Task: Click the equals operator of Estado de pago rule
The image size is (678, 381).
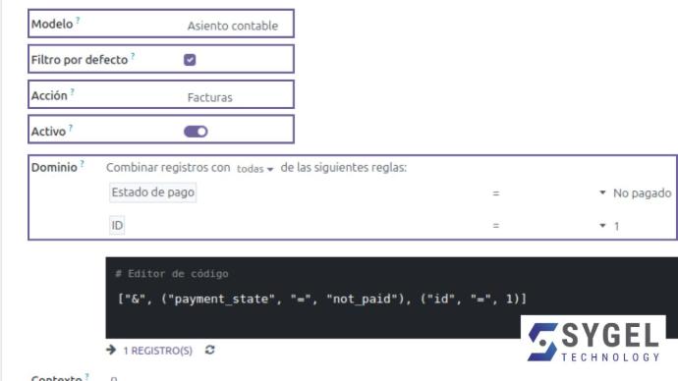Action: pos(496,193)
